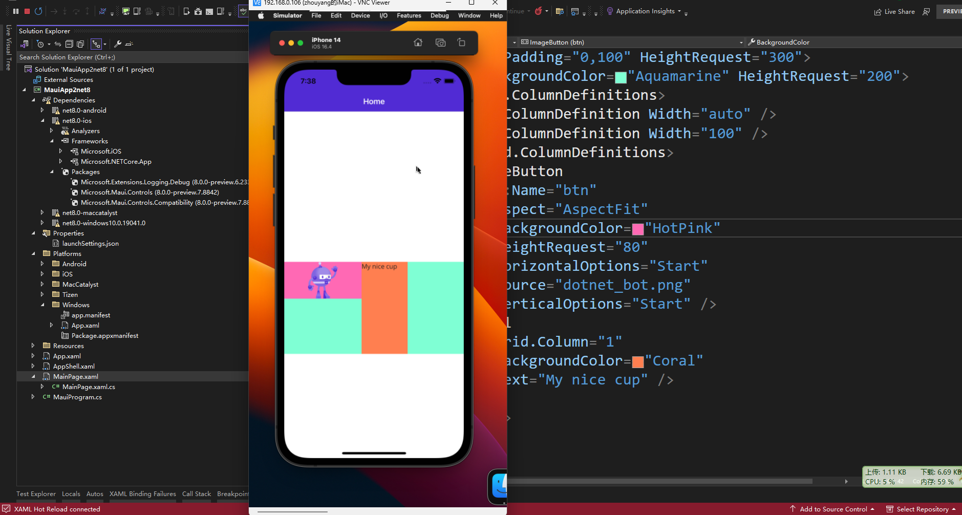The width and height of the screenshot is (962, 515).
Task: Open the Simulator Debug menu
Action: click(439, 15)
